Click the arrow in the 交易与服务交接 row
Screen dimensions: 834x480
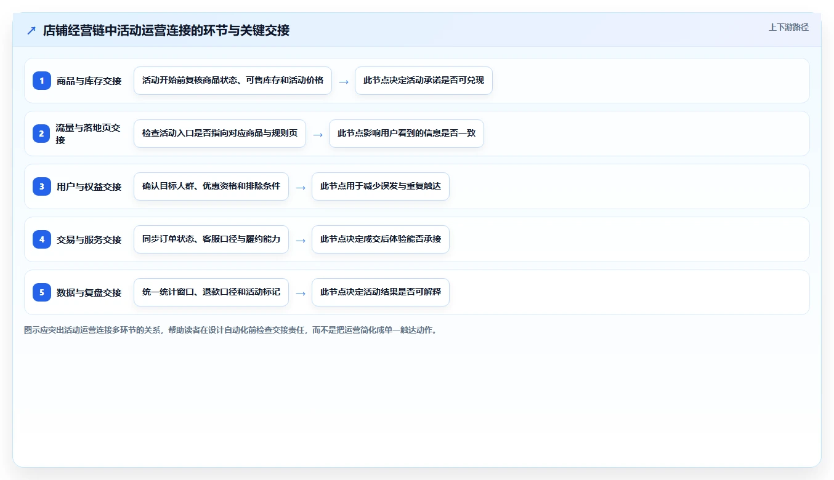[x=301, y=240]
